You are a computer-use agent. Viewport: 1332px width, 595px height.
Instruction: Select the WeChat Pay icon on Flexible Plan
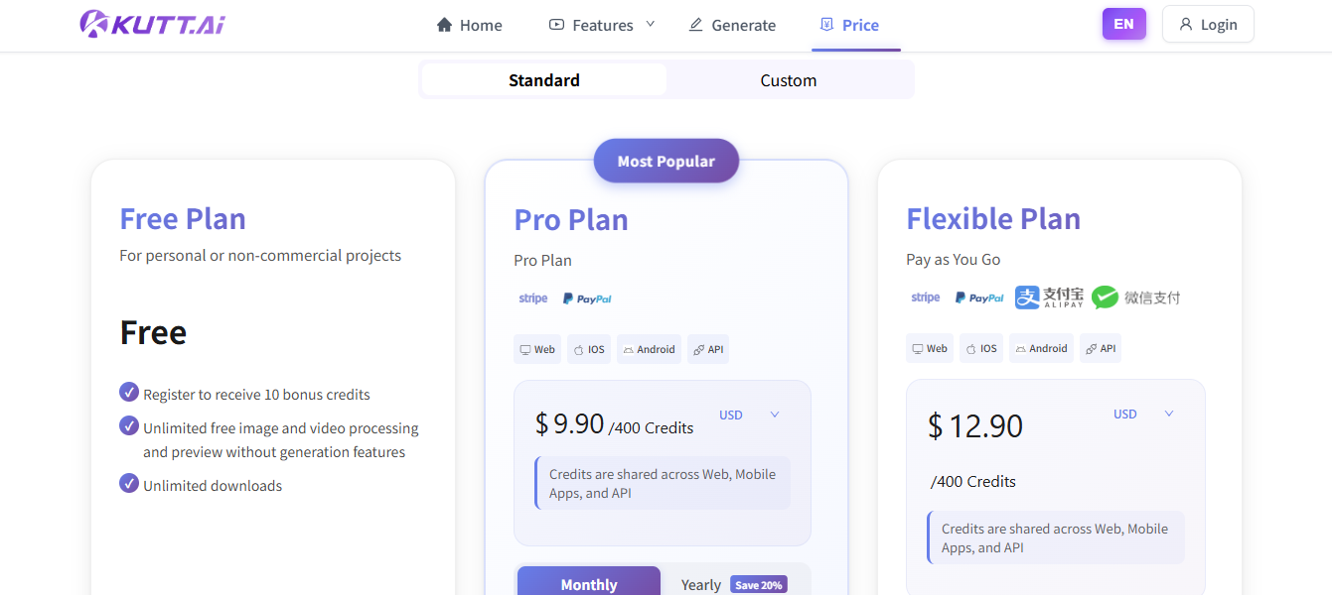(x=1134, y=297)
